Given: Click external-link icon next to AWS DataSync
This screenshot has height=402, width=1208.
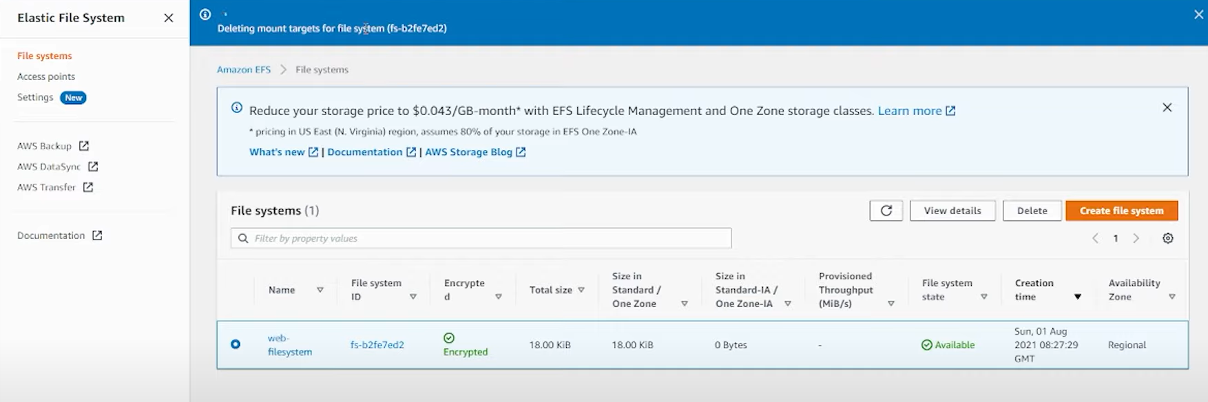Looking at the screenshot, I should click(x=94, y=167).
